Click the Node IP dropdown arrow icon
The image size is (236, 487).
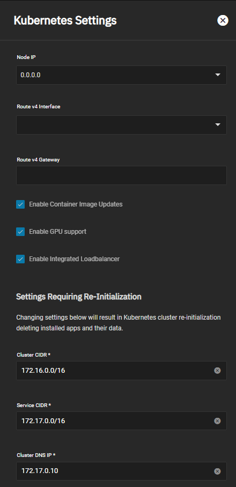point(218,75)
